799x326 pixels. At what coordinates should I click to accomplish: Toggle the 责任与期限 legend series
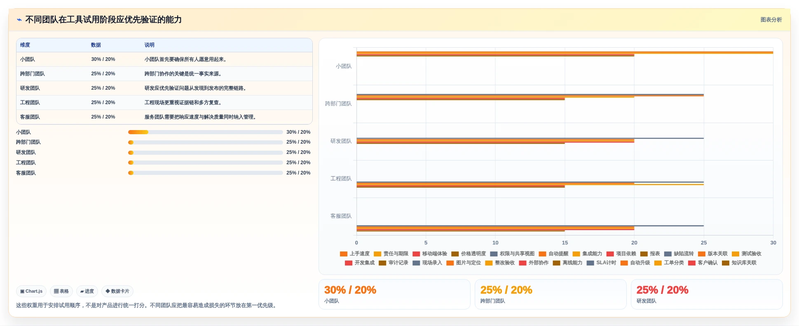point(391,254)
